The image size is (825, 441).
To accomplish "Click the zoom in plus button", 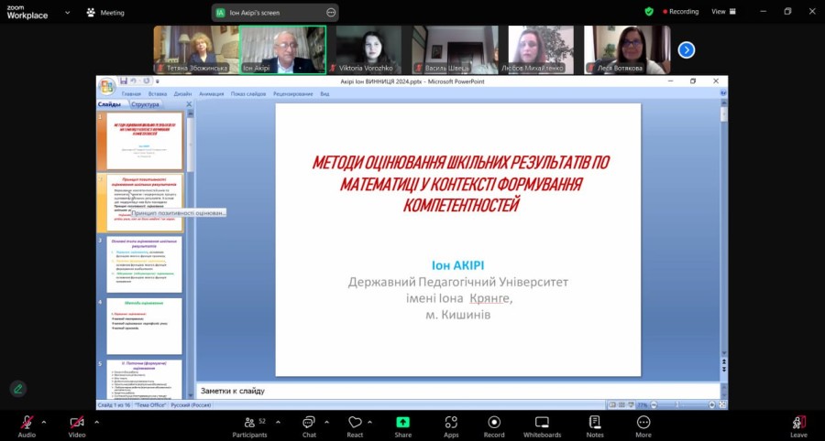I will pyautogui.click(x=711, y=404).
